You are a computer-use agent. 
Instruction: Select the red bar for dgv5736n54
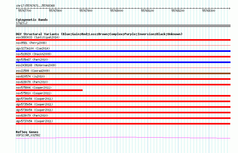click(123, 113)
